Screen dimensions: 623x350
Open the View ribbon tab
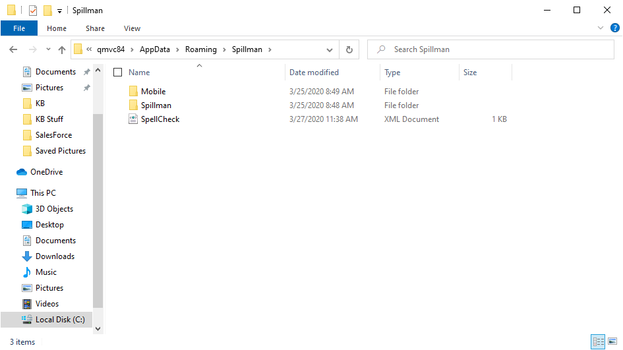point(132,28)
